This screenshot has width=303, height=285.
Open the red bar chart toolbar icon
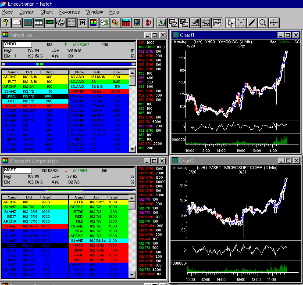(x=28, y=23)
